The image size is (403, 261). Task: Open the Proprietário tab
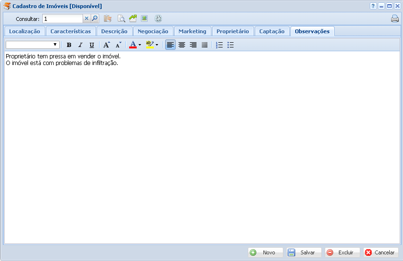click(x=233, y=31)
